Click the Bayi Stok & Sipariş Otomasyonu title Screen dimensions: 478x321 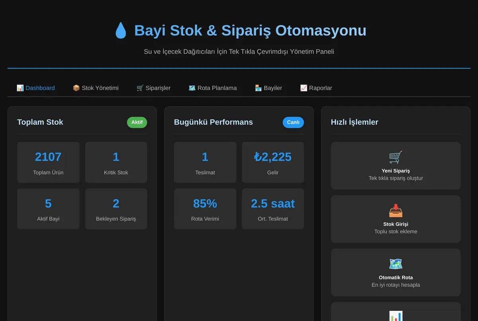250,31
